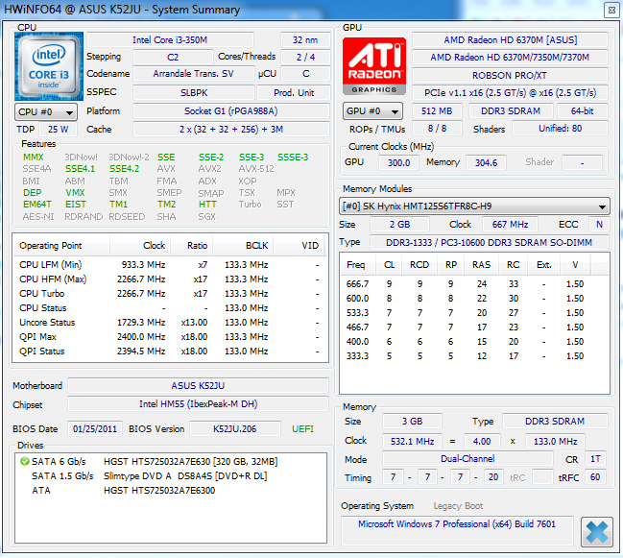Select the HGST SATA 6 Gb/s drive entry
This screenshot has width=623, height=558.
click(x=171, y=462)
